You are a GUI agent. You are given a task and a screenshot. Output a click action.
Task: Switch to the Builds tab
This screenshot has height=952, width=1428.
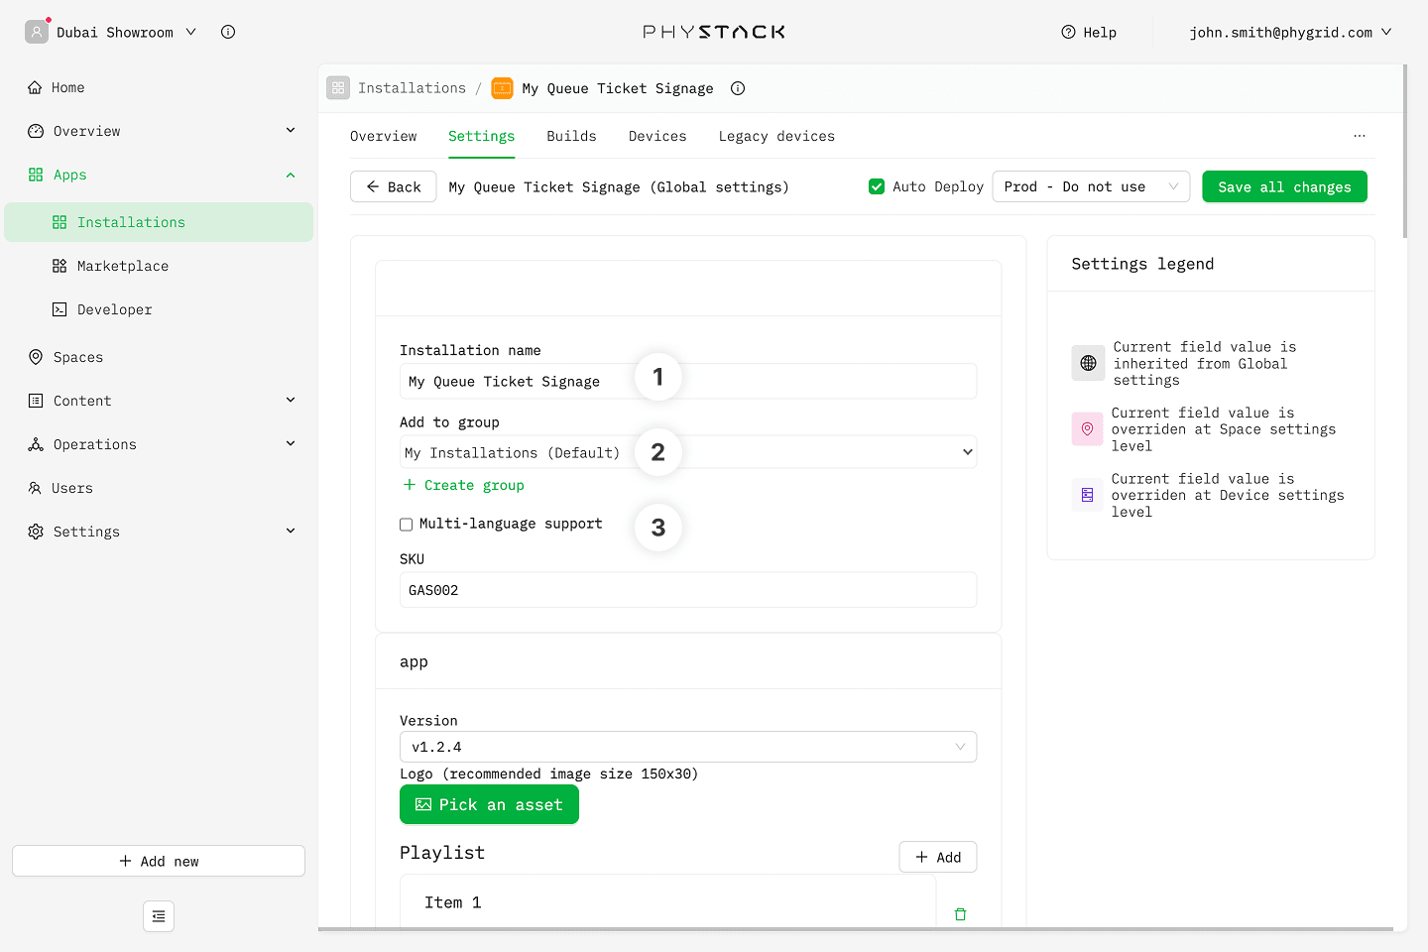(571, 136)
